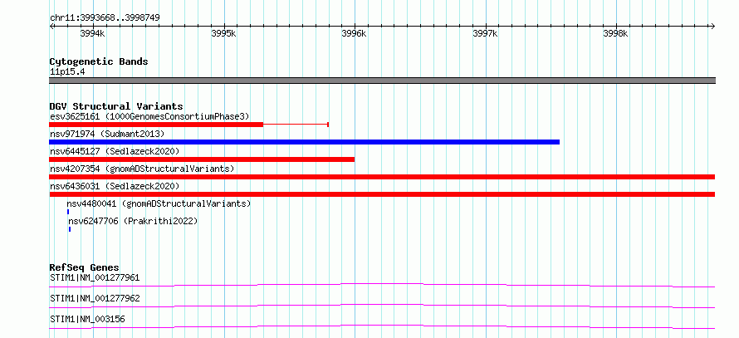Click the right arrowhead of the ruler
The height and width of the screenshot is (338, 739).
pos(712,26)
